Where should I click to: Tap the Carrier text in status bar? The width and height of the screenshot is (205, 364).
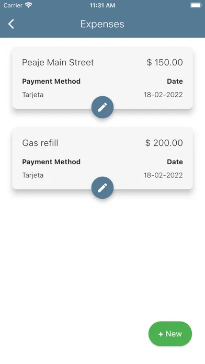coord(13,5)
